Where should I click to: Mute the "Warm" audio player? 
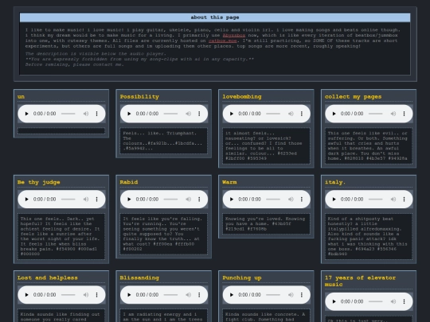coord(291,199)
